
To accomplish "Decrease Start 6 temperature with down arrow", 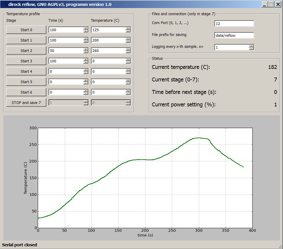I will [128, 94].
